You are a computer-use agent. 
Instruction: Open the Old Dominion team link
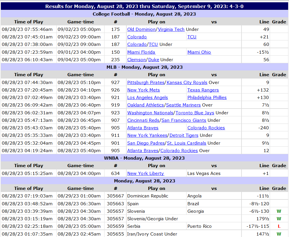(141, 29)
